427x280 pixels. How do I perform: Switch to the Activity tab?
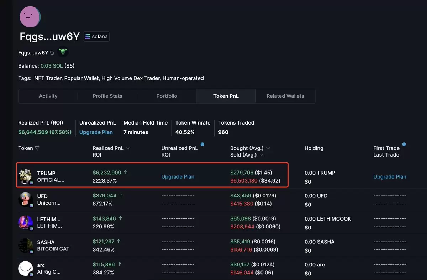pos(48,96)
